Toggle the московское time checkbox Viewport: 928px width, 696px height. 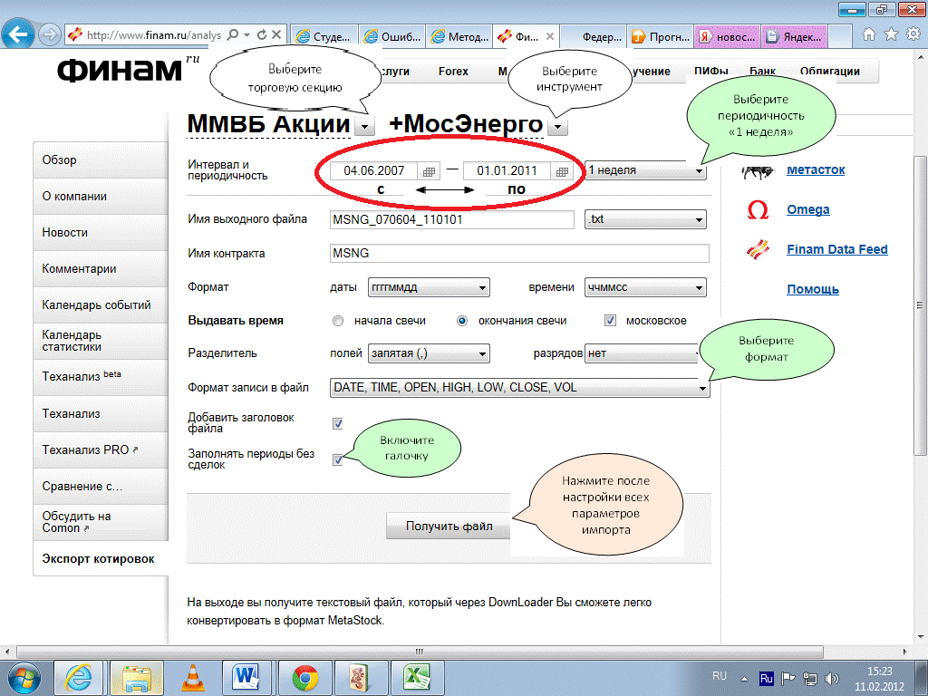(610, 321)
